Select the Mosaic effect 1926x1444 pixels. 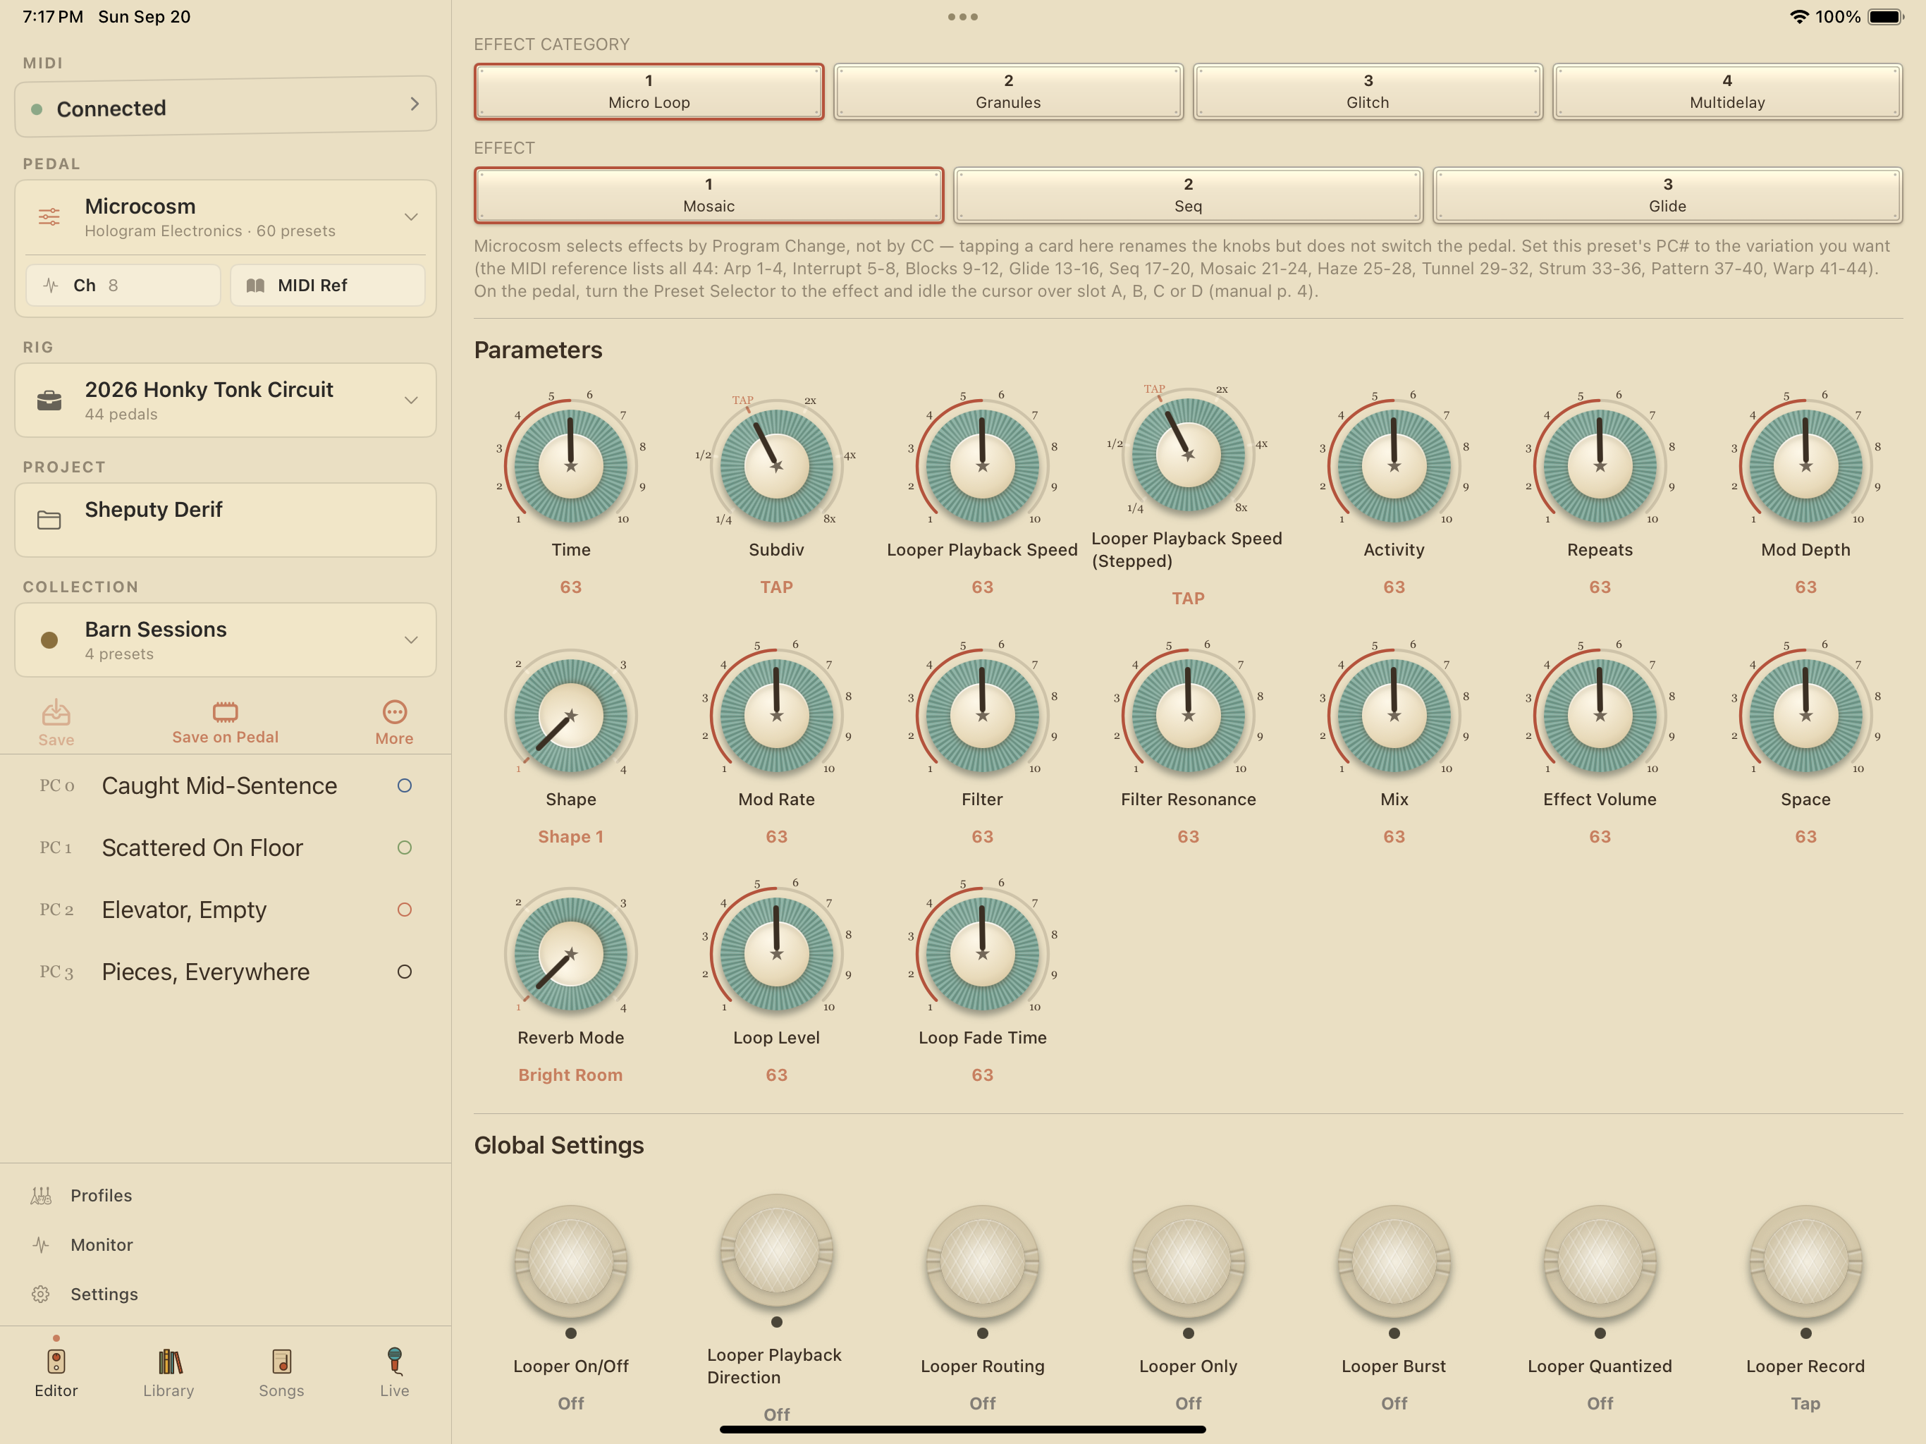[x=709, y=195]
